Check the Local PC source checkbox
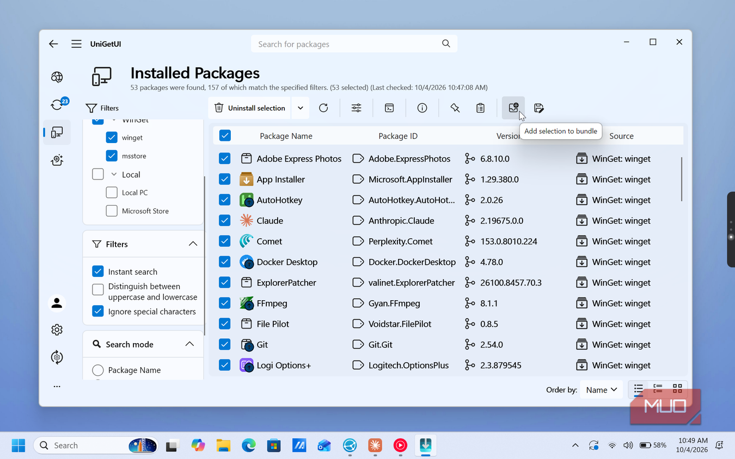This screenshot has width=735, height=459. click(112, 193)
